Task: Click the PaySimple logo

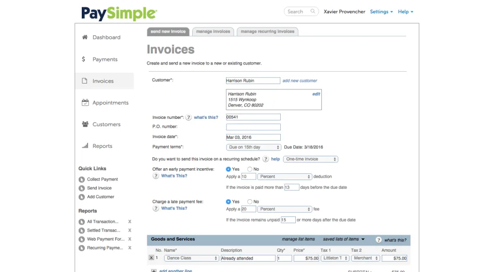Action: pyautogui.click(x=119, y=13)
